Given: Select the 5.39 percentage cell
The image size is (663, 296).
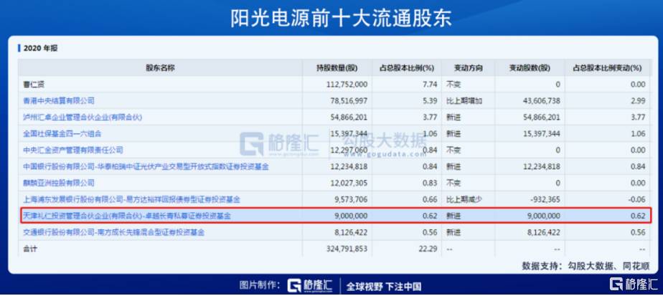Looking at the screenshot, I should tap(430, 101).
